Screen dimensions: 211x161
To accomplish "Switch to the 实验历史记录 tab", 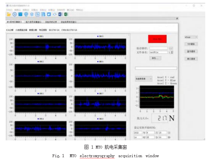I will tap(51, 22).
